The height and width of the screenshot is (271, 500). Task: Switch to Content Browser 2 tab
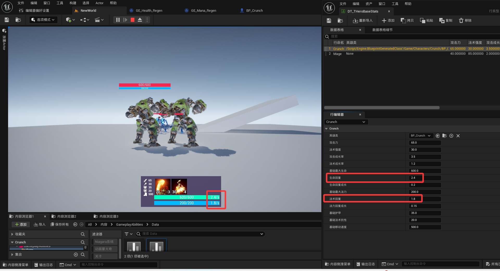(x=67, y=217)
